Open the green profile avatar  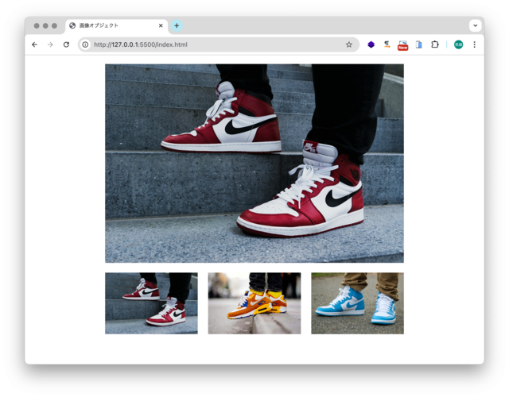click(x=458, y=44)
